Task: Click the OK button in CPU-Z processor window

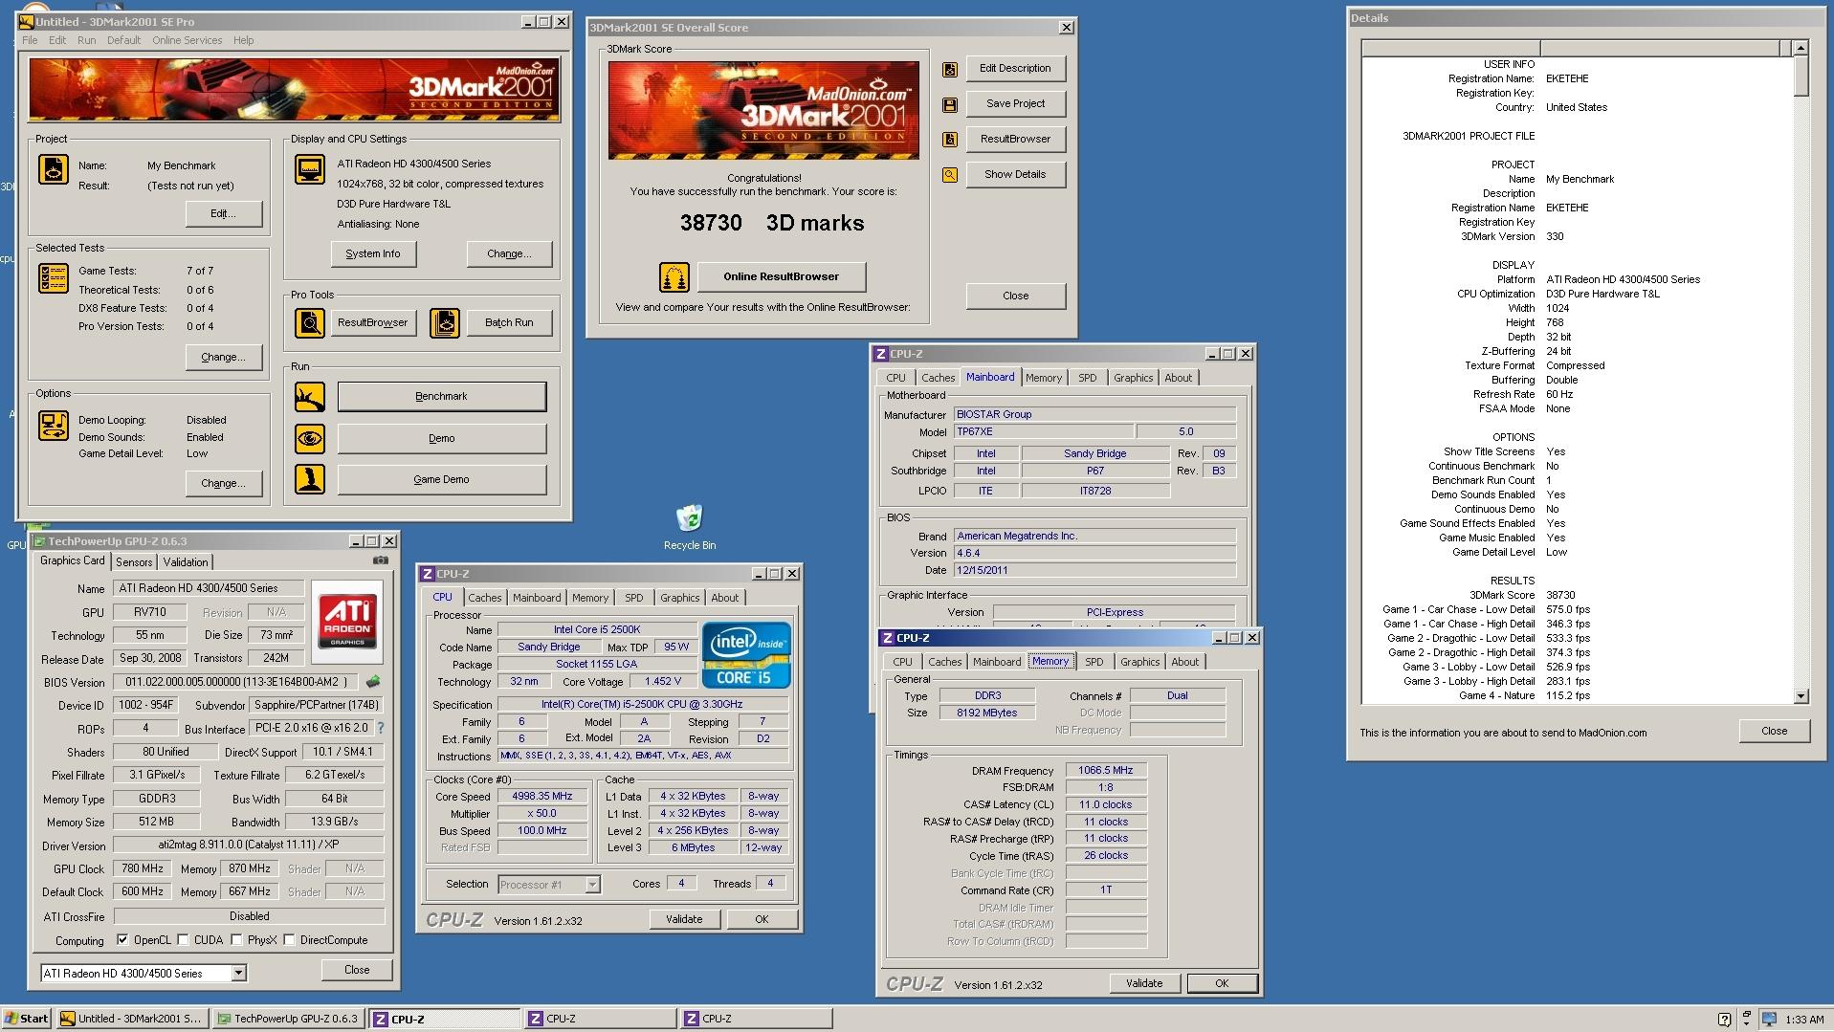Action: (x=762, y=919)
